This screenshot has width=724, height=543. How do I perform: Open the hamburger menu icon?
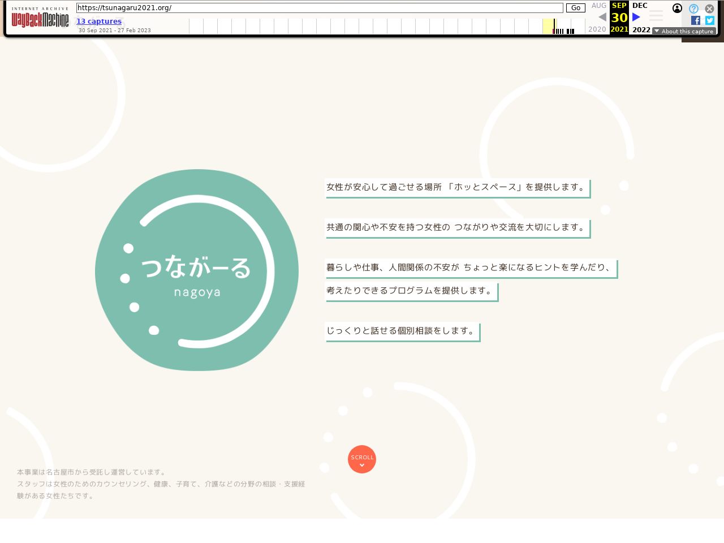(x=656, y=16)
